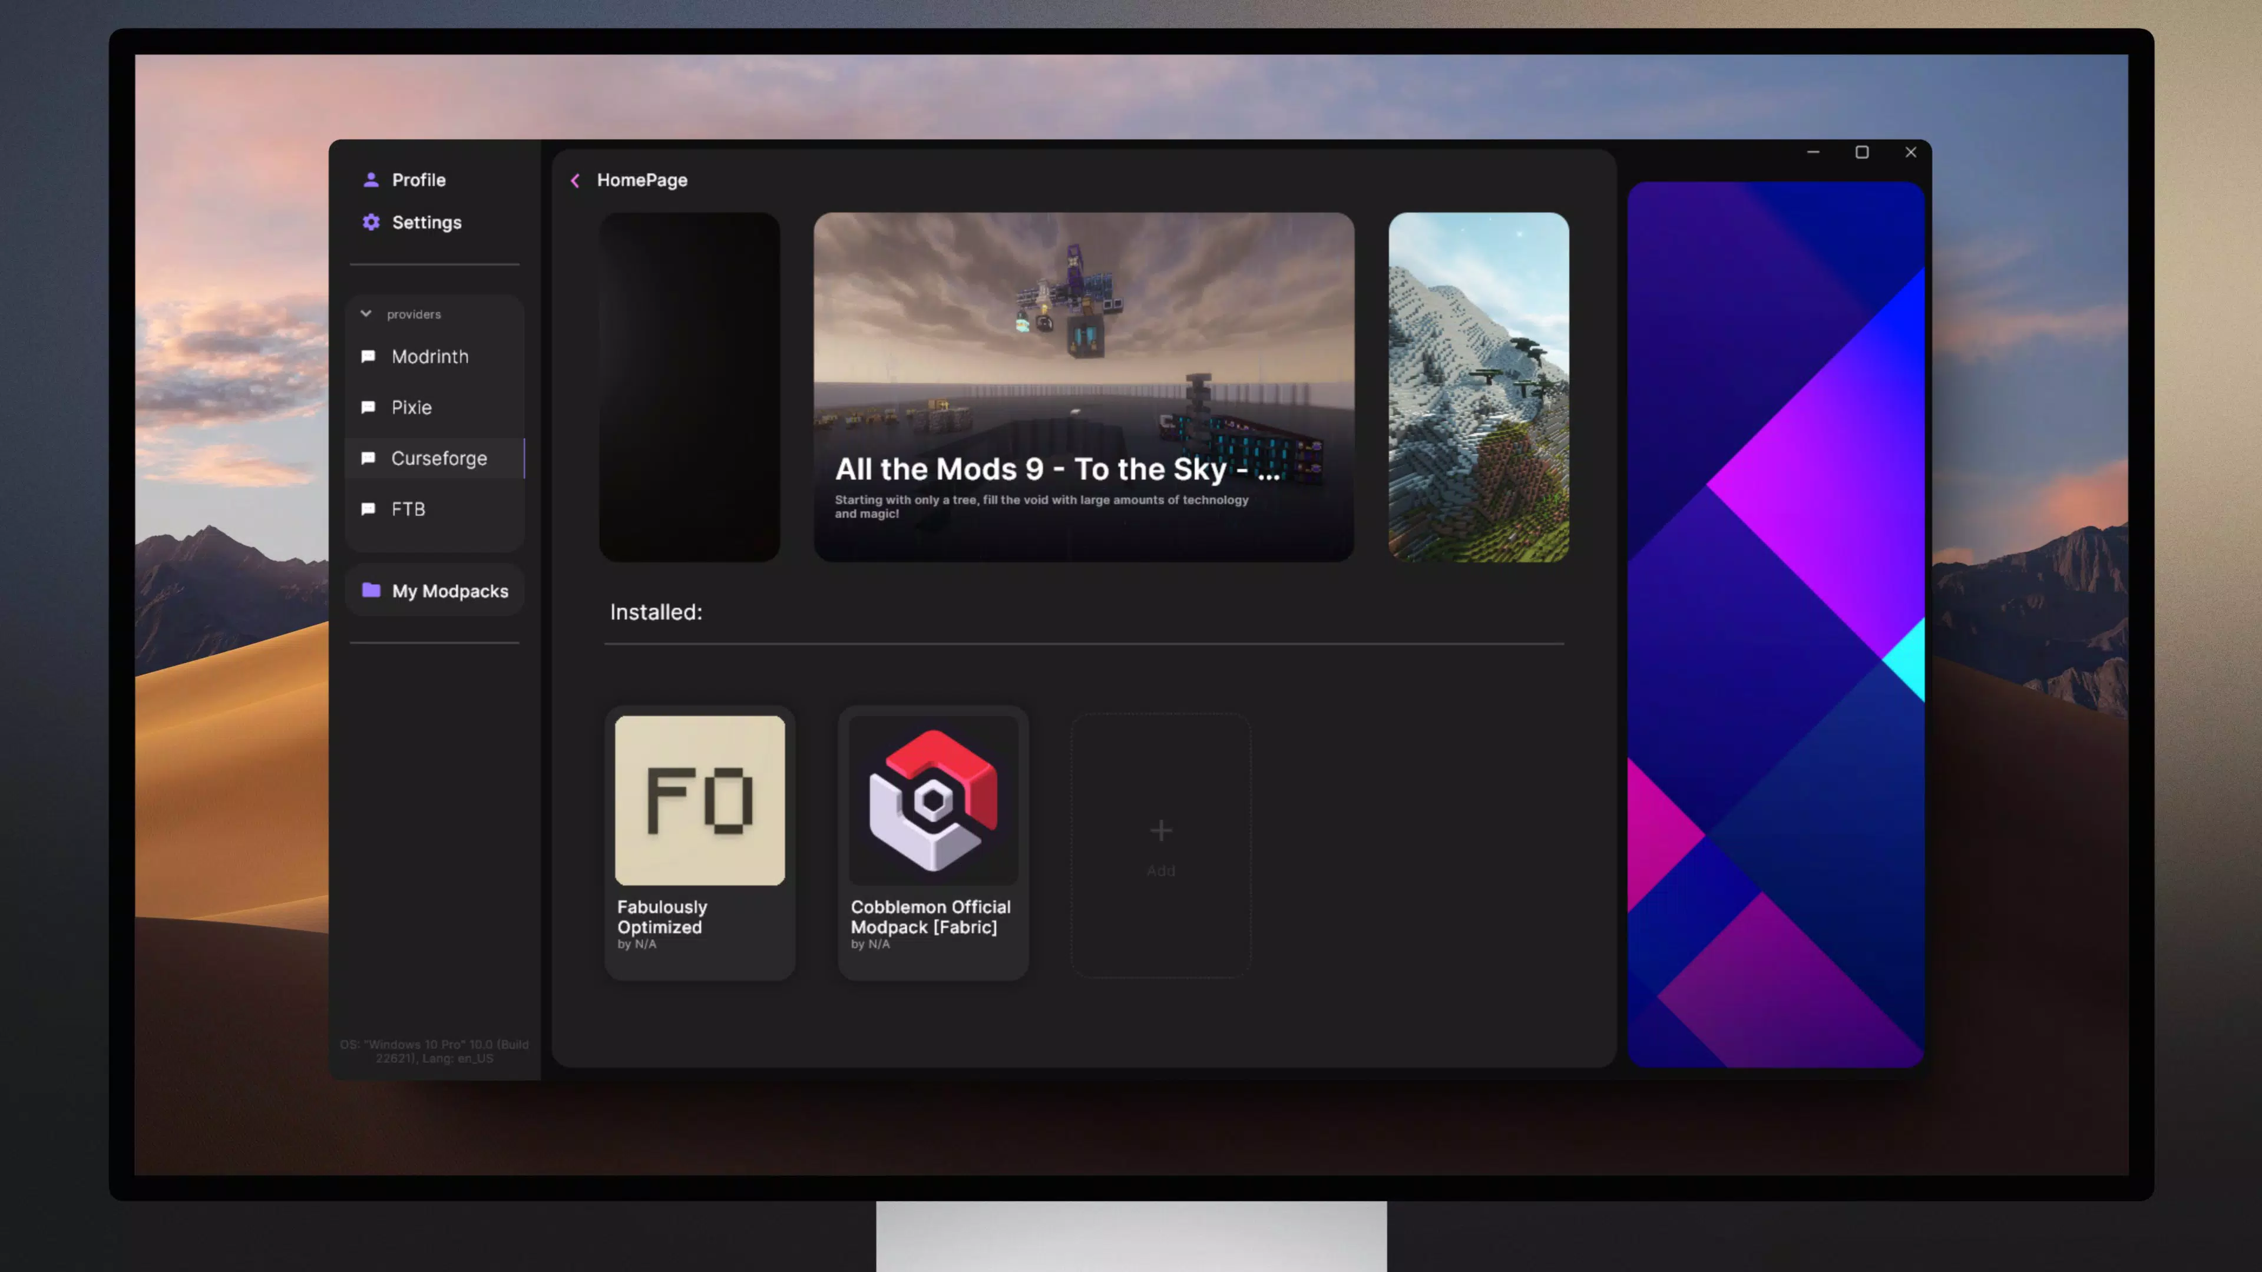Click the flag icon beside Curseforge
Screen dimensions: 2262x1272
tap(369, 458)
